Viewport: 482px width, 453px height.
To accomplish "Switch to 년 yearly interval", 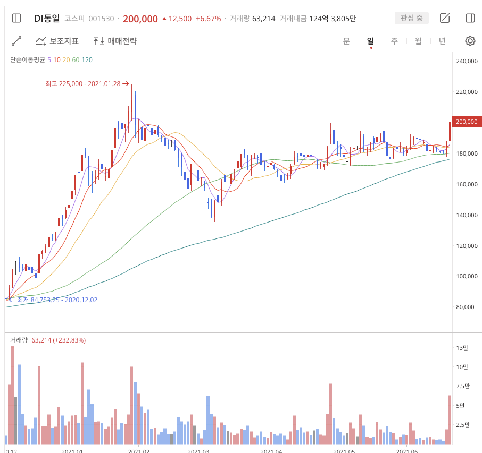I will click(442, 41).
